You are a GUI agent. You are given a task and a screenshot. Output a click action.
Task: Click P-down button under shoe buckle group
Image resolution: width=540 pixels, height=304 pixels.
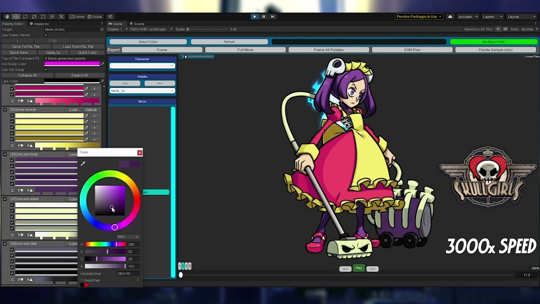pyautogui.click(x=20, y=146)
